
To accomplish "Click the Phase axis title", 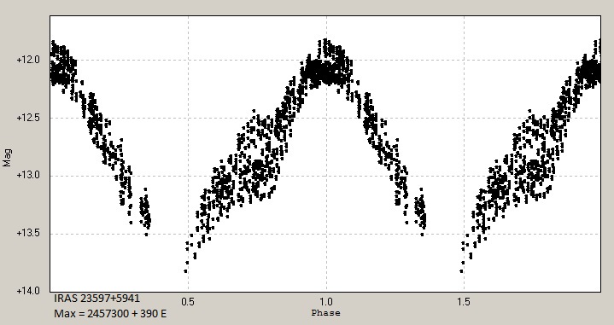I will [x=326, y=313].
